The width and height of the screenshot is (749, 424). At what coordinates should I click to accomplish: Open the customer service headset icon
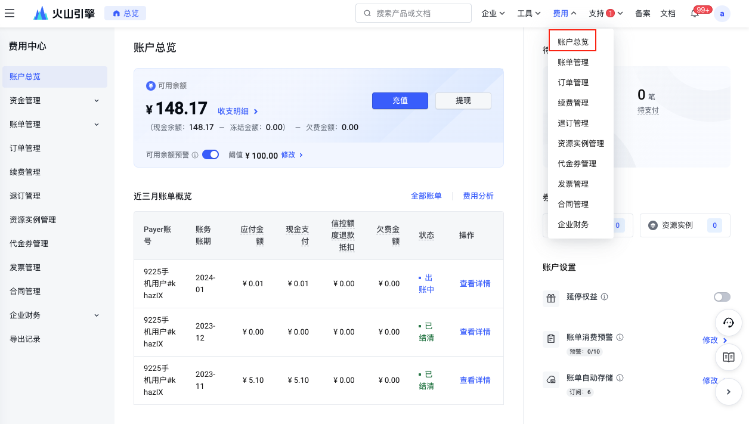pos(728,323)
